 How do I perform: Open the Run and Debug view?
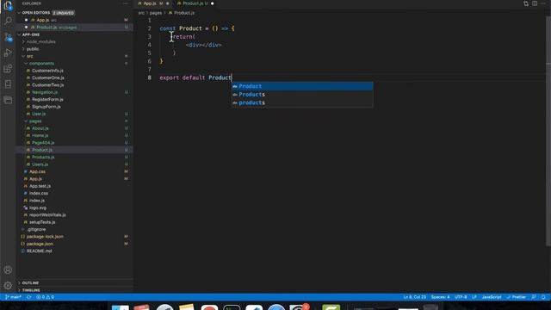click(8, 53)
